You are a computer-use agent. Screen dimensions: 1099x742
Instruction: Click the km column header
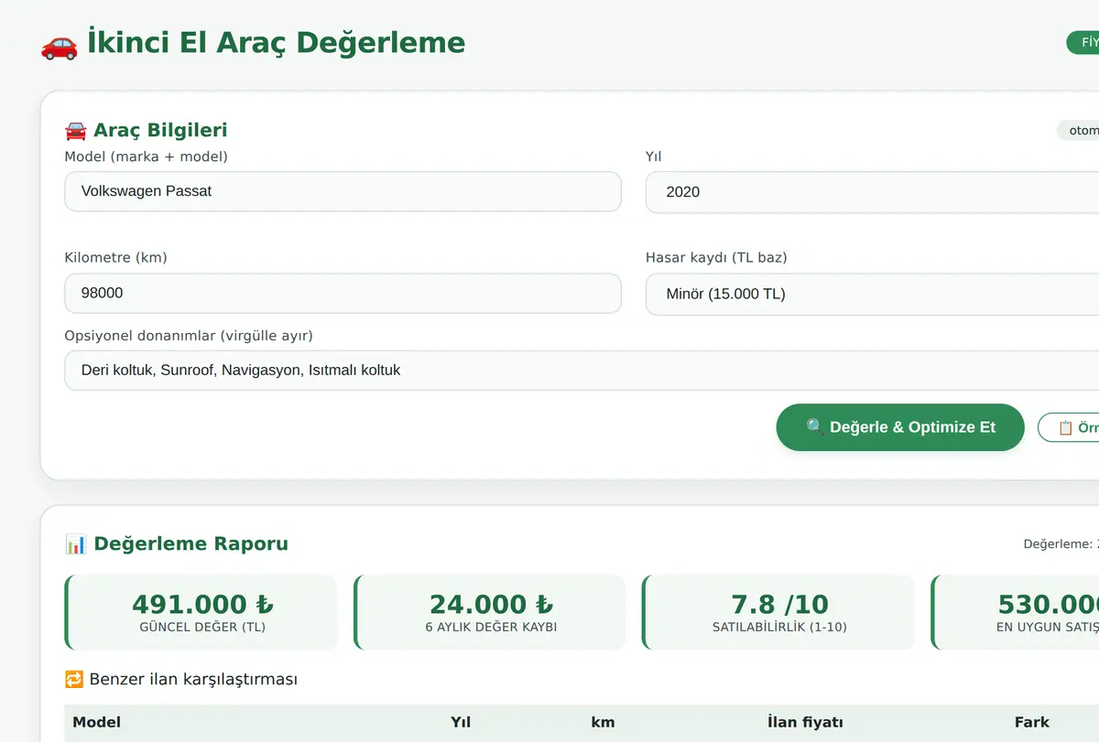pos(603,722)
